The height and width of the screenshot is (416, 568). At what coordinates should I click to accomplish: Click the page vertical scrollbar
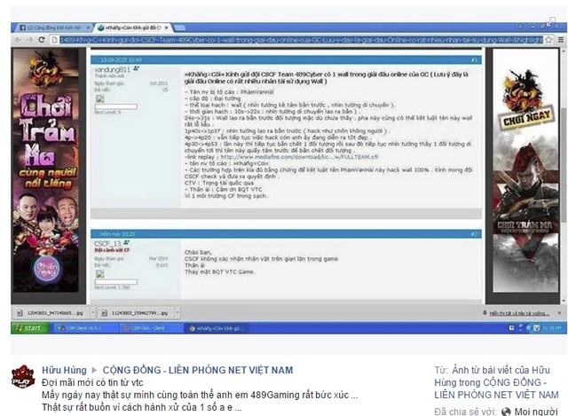click(564, 176)
